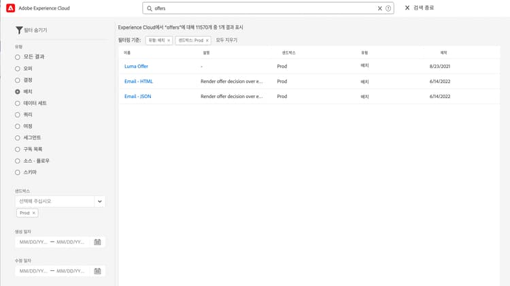Viewport: 510px width, 286px height.
Task: Open the Email - HTML link
Action: [139, 82]
